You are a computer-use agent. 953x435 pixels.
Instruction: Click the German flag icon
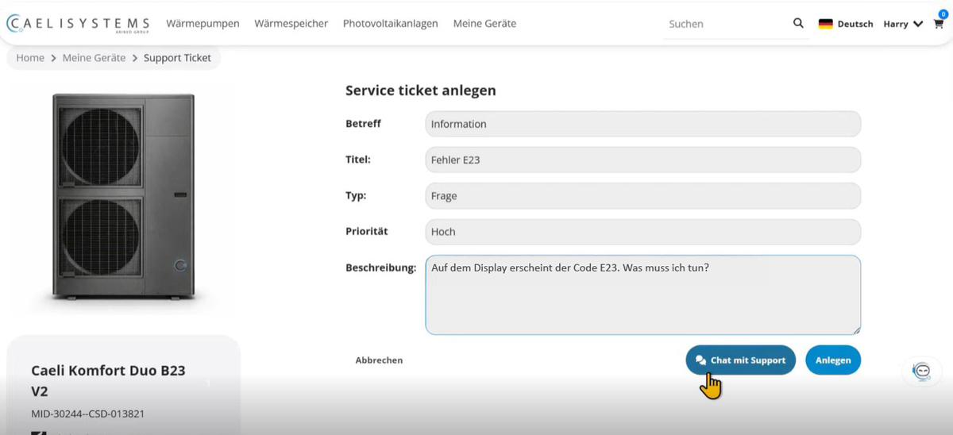(x=826, y=24)
